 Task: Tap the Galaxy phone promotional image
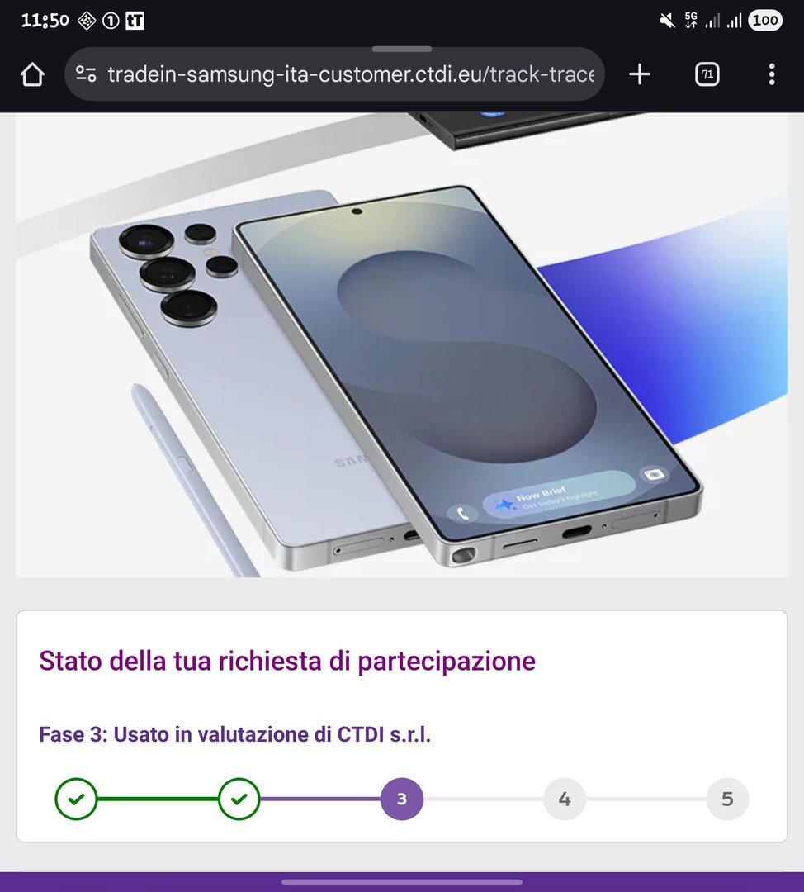pos(402,344)
